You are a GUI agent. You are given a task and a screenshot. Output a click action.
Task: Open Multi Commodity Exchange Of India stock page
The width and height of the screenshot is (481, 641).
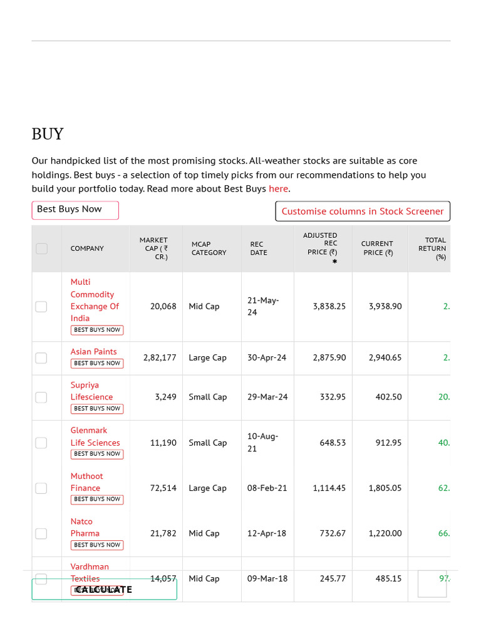point(95,300)
